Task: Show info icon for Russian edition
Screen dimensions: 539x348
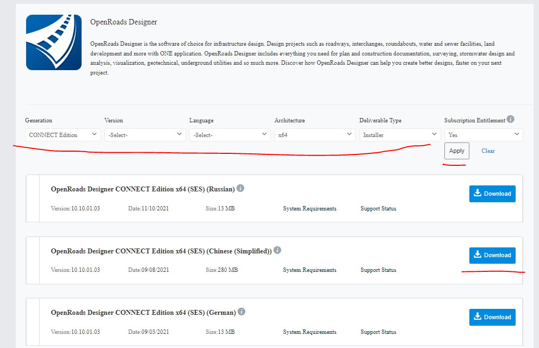Action: (240, 188)
